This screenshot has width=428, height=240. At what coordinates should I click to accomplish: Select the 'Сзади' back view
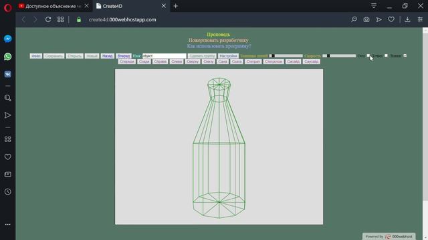(144, 62)
